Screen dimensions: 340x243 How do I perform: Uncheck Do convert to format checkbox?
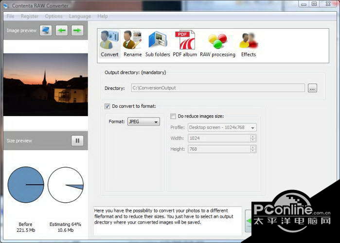coord(107,106)
